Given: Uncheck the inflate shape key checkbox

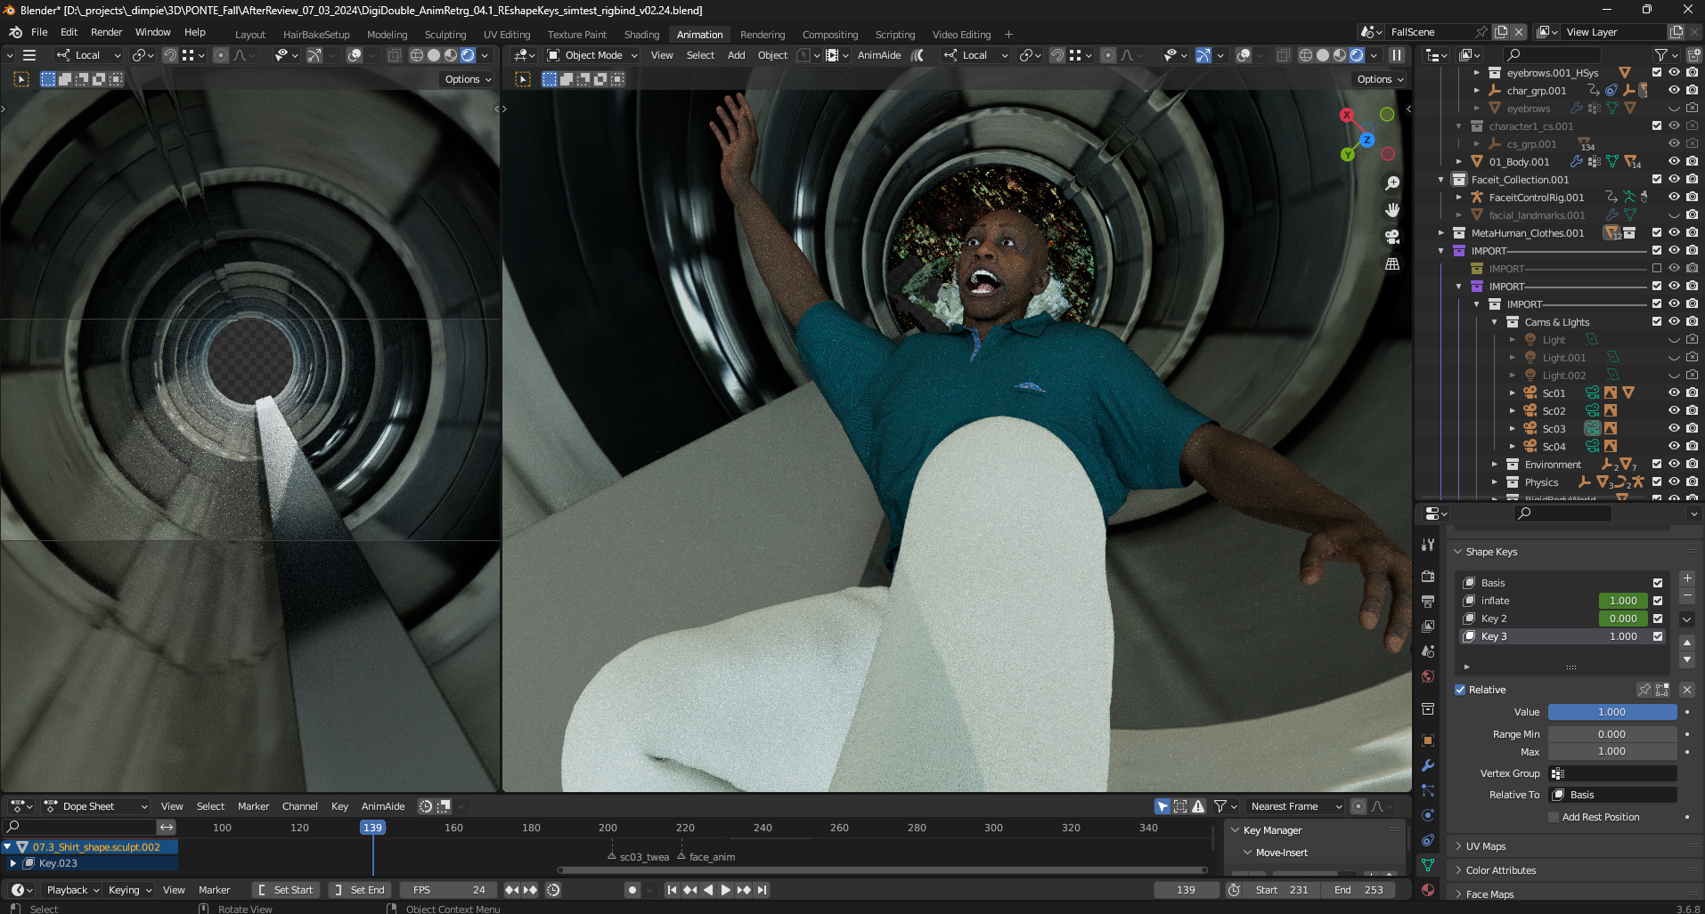Looking at the screenshot, I should [1658, 601].
